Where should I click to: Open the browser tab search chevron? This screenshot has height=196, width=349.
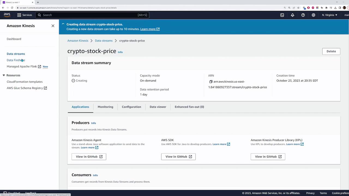point(337,2)
